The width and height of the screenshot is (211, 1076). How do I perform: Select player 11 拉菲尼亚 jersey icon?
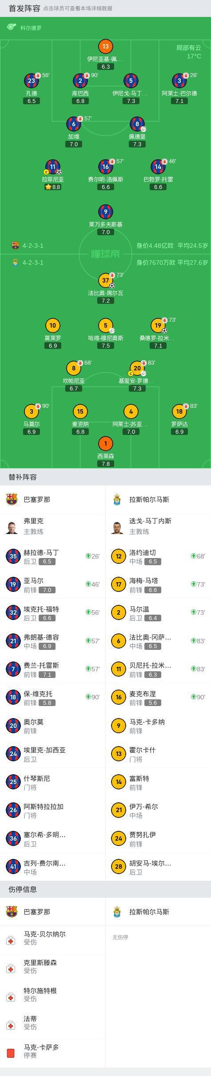[52, 167]
